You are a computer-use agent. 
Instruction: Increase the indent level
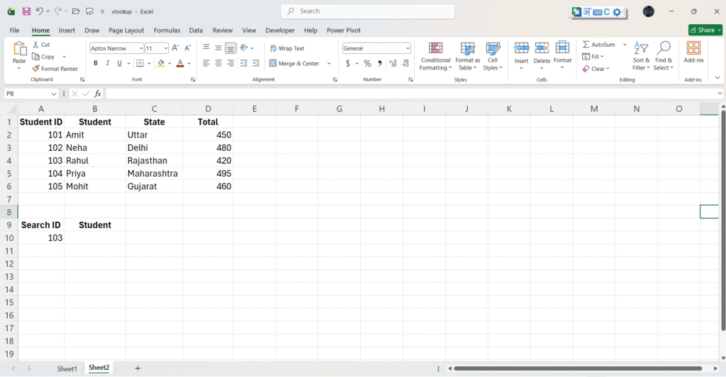coord(256,63)
